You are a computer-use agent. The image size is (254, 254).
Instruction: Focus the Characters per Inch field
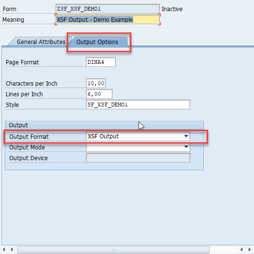(96, 83)
